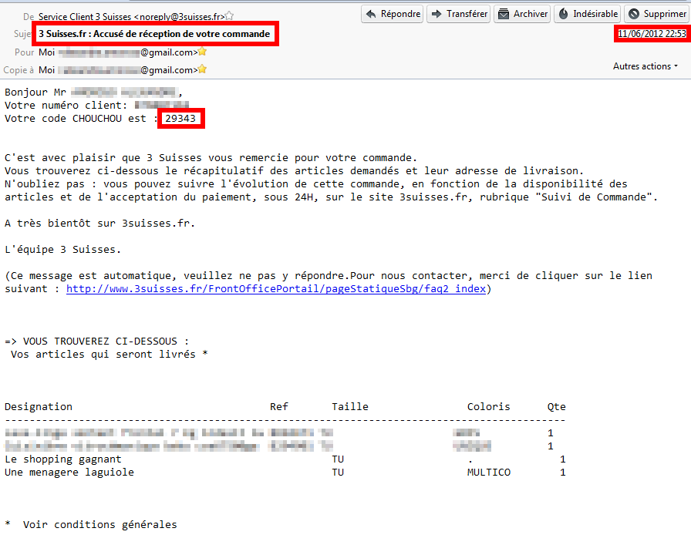691x545 pixels.
Task: Click the 'Une menagere laguiole' row
Action: pos(285,473)
